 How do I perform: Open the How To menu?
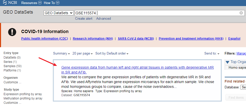click(x=51, y=3)
